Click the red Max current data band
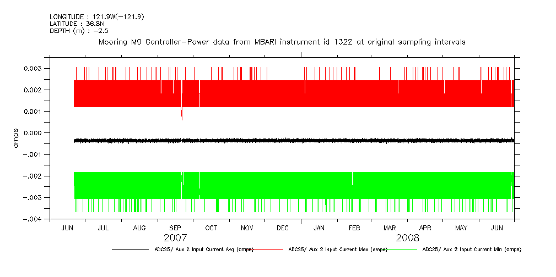The image size is (556, 277). click(292, 94)
